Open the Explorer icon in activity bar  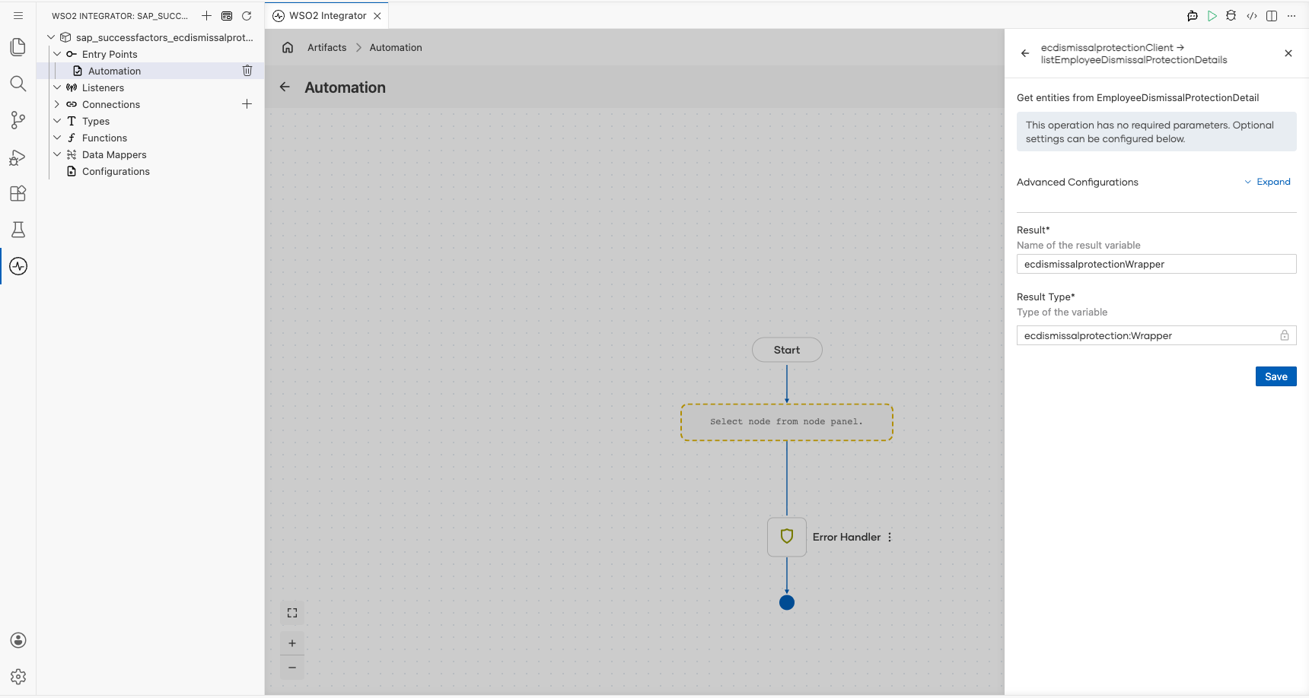pyautogui.click(x=18, y=47)
